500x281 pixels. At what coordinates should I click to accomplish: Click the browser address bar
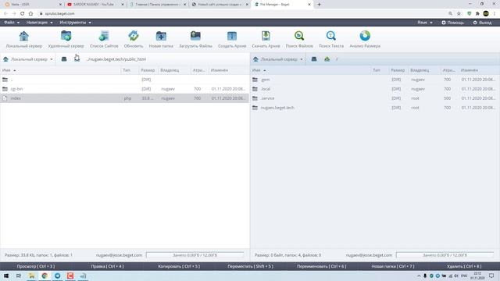242,14
